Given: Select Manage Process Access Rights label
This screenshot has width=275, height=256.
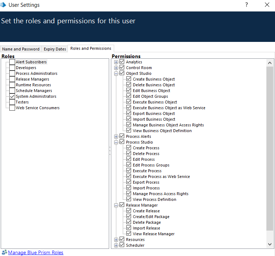Looking at the screenshot, I should point(160,194).
